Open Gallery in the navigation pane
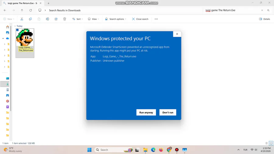Screen dimensions: 274x154 pos(8,33)
